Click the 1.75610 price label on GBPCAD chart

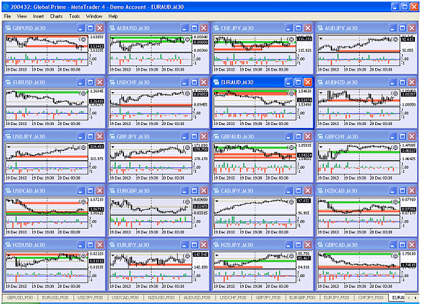coord(408,254)
